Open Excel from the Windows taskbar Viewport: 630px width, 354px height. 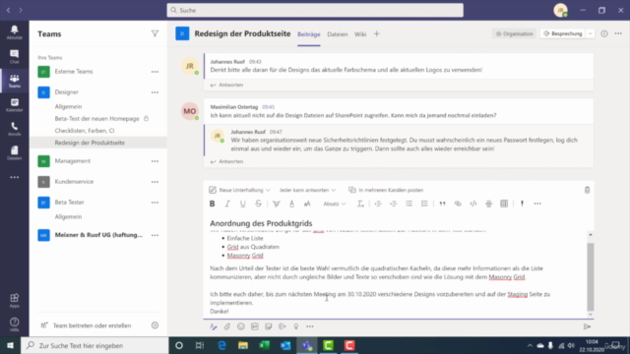click(x=265, y=345)
